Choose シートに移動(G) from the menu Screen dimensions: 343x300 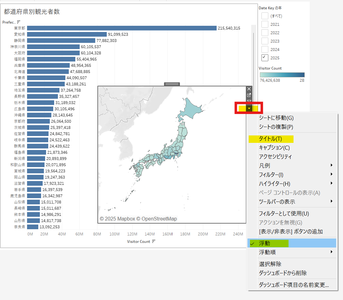pos(292,118)
